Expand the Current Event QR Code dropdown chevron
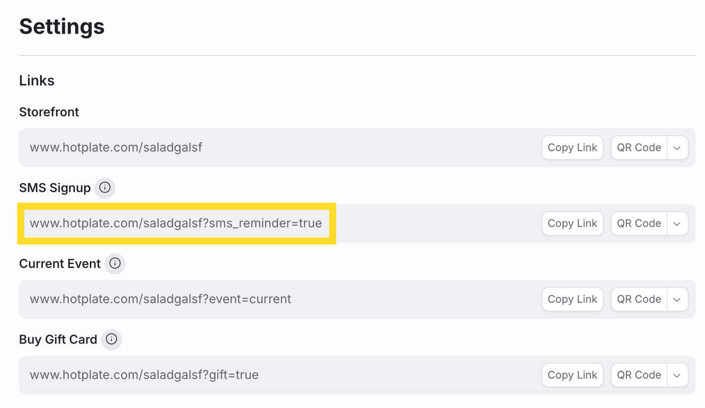The height and width of the screenshot is (408, 705). point(677,299)
